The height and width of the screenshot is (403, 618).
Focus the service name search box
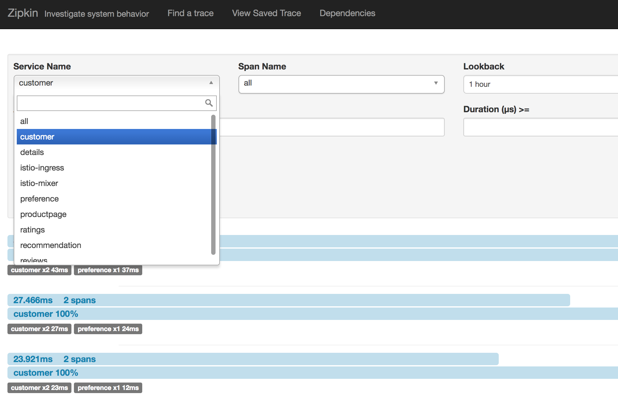coord(116,103)
